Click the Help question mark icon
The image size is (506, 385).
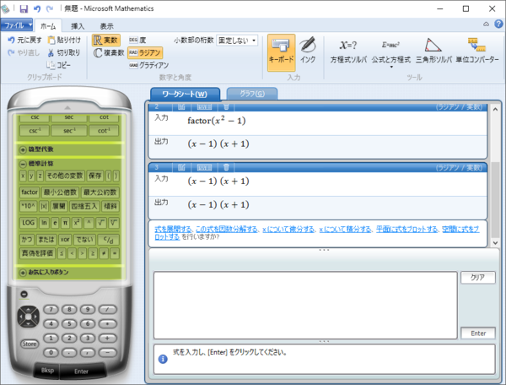point(498,24)
